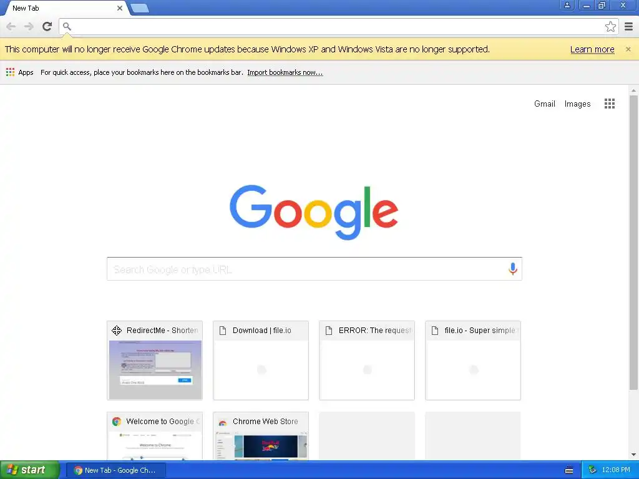Click the page favicon on ERROR tile
Screen dimensions: 639x479
click(328, 331)
